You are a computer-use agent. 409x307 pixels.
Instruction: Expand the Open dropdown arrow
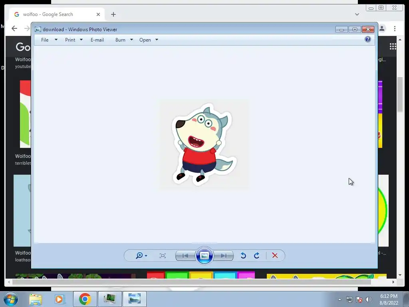tap(157, 40)
